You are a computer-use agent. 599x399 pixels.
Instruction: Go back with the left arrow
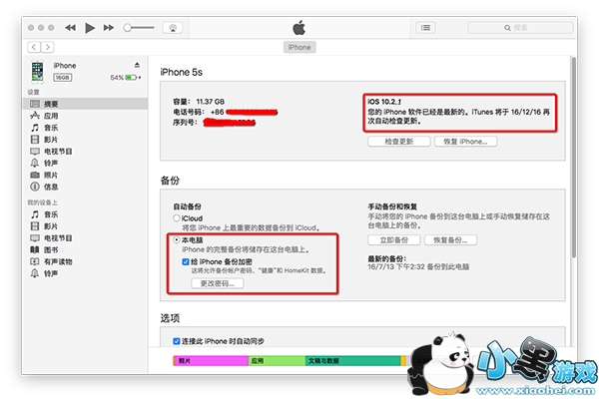pos(34,47)
